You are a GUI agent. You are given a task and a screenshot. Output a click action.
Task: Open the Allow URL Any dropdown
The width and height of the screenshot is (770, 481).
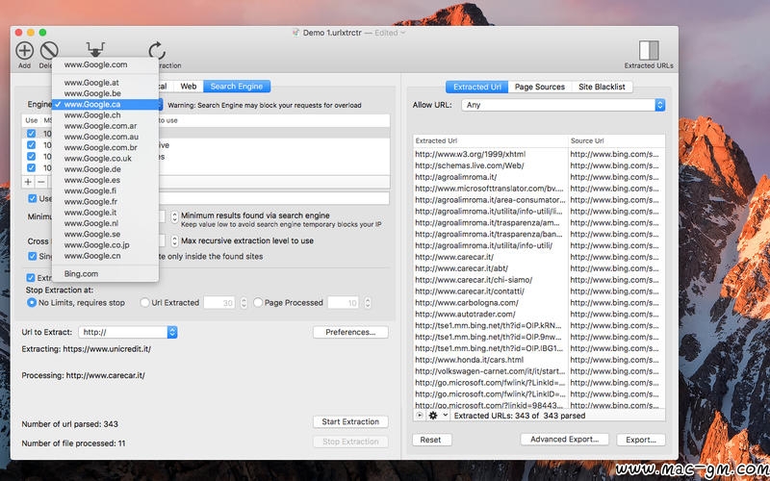[563, 105]
